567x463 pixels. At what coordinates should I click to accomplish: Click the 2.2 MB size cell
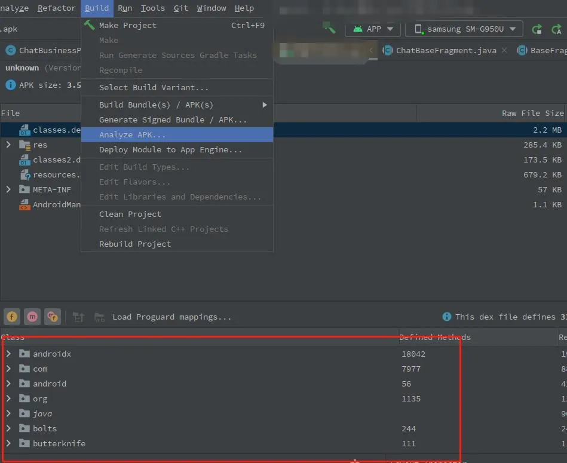[x=547, y=130]
